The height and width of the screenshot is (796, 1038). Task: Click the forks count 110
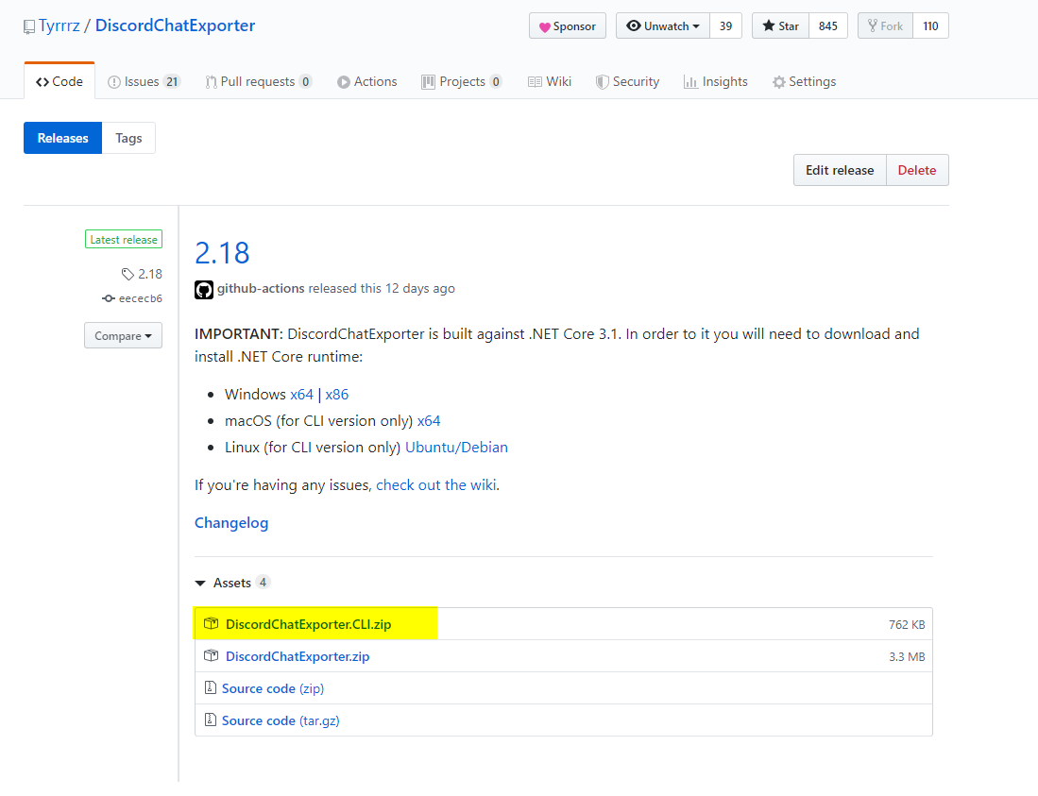click(x=930, y=25)
